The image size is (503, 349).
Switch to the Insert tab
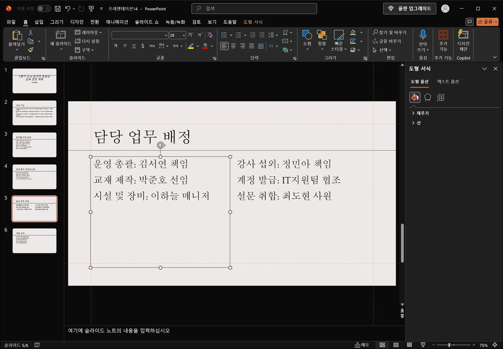pyautogui.click(x=39, y=22)
